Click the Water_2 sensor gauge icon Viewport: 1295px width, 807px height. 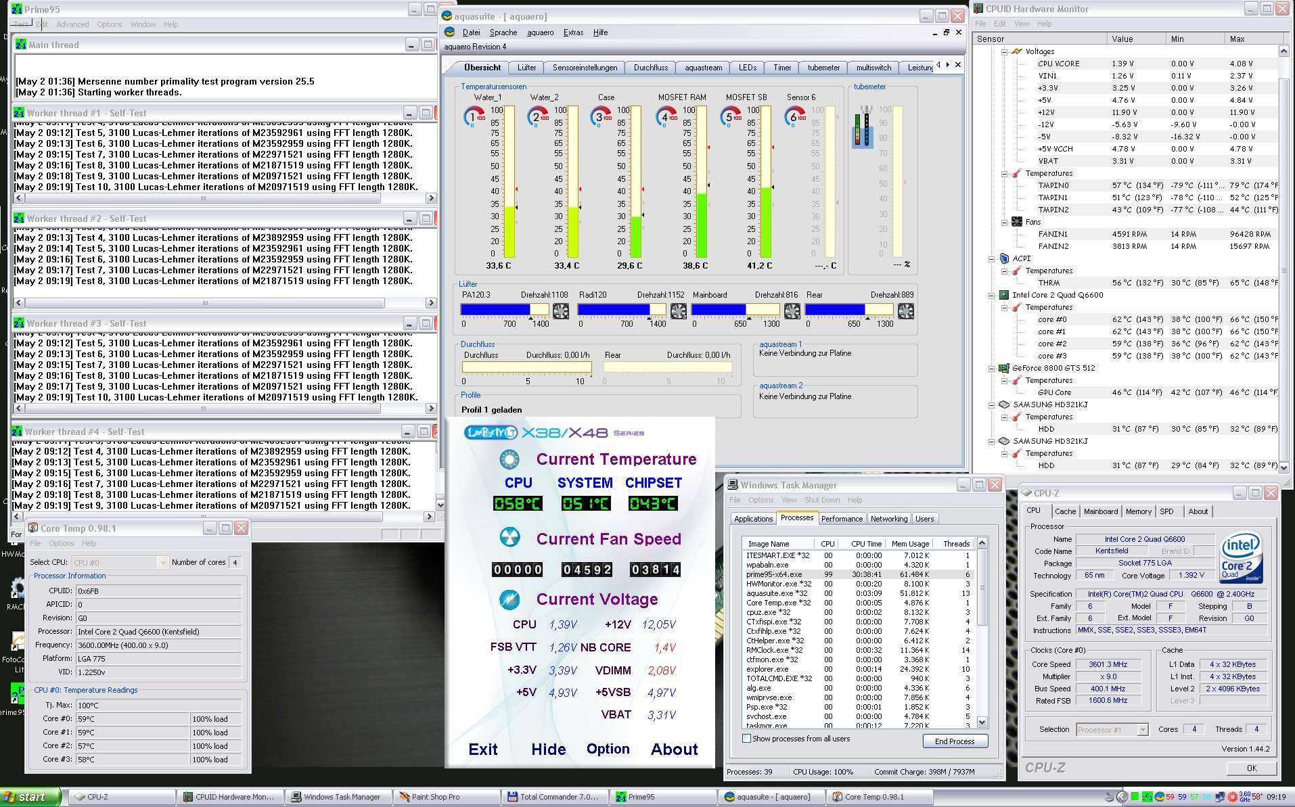tap(538, 116)
